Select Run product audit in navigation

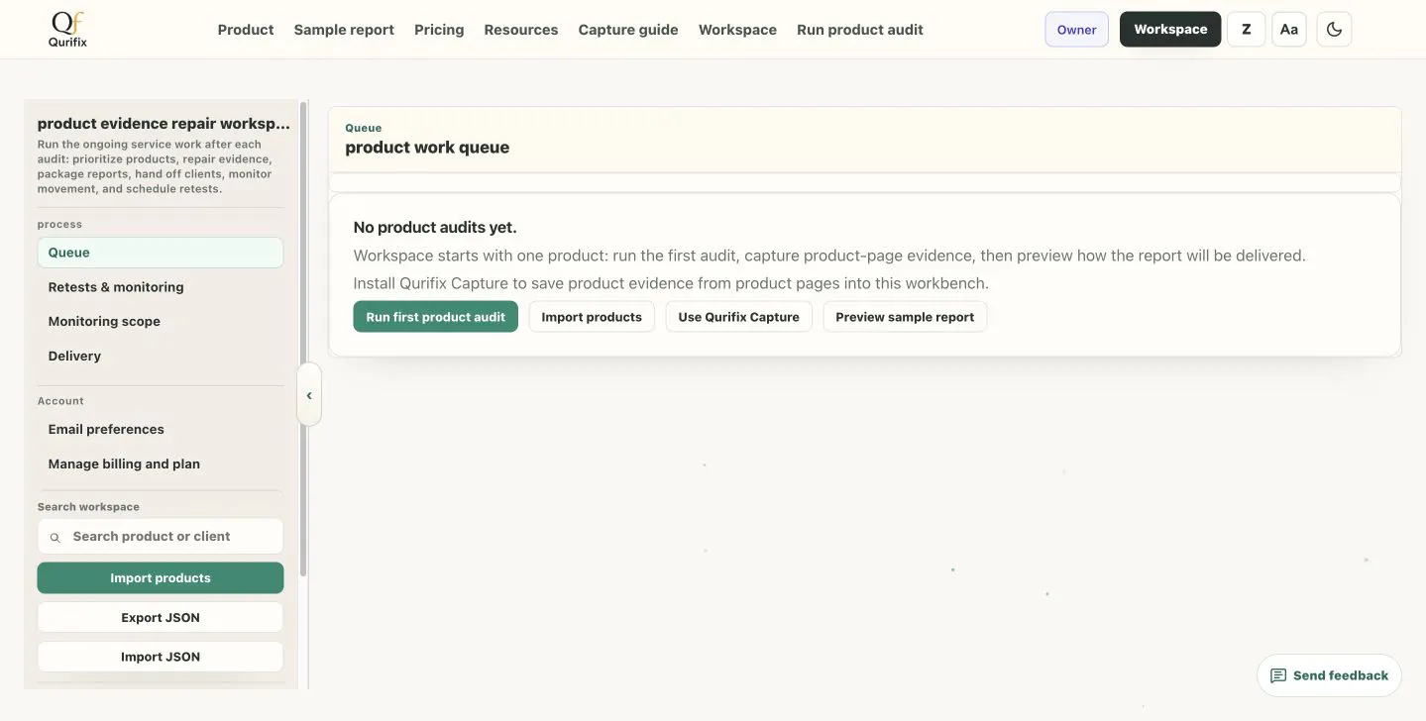coord(860,30)
